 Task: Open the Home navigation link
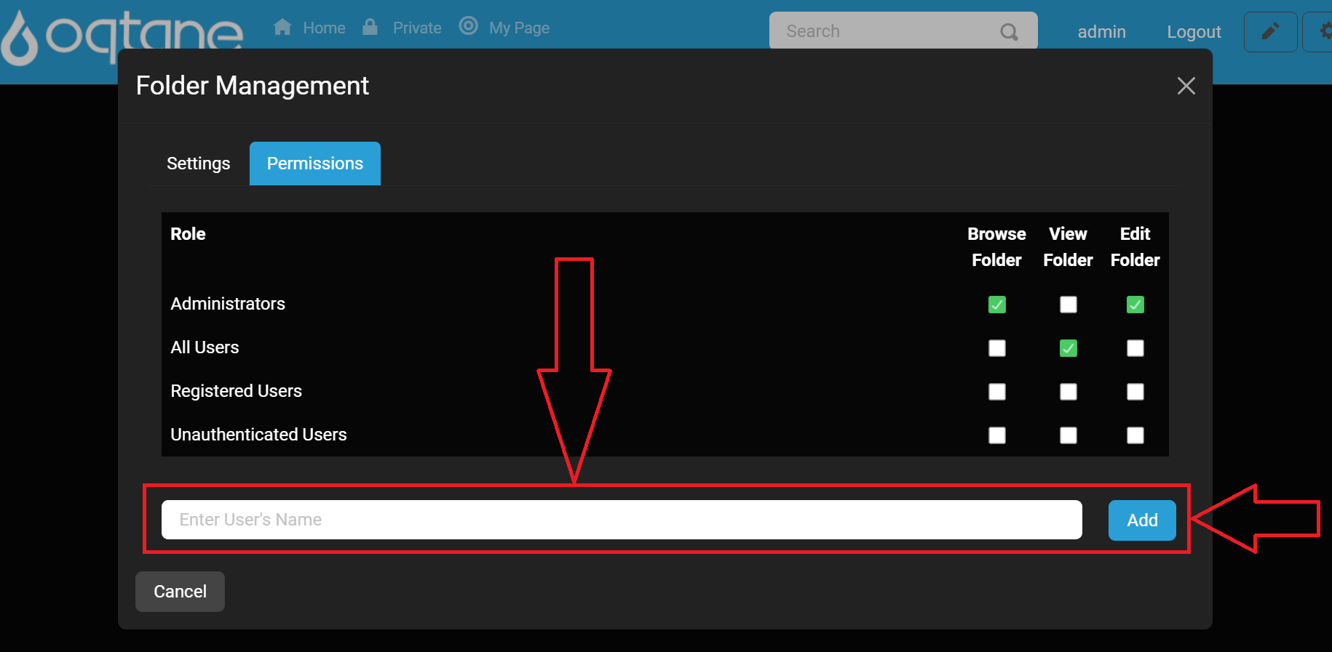324,28
